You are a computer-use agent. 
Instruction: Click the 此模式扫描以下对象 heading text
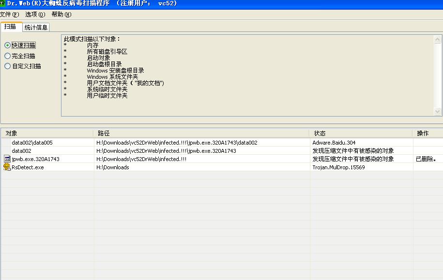pos(92,39)
